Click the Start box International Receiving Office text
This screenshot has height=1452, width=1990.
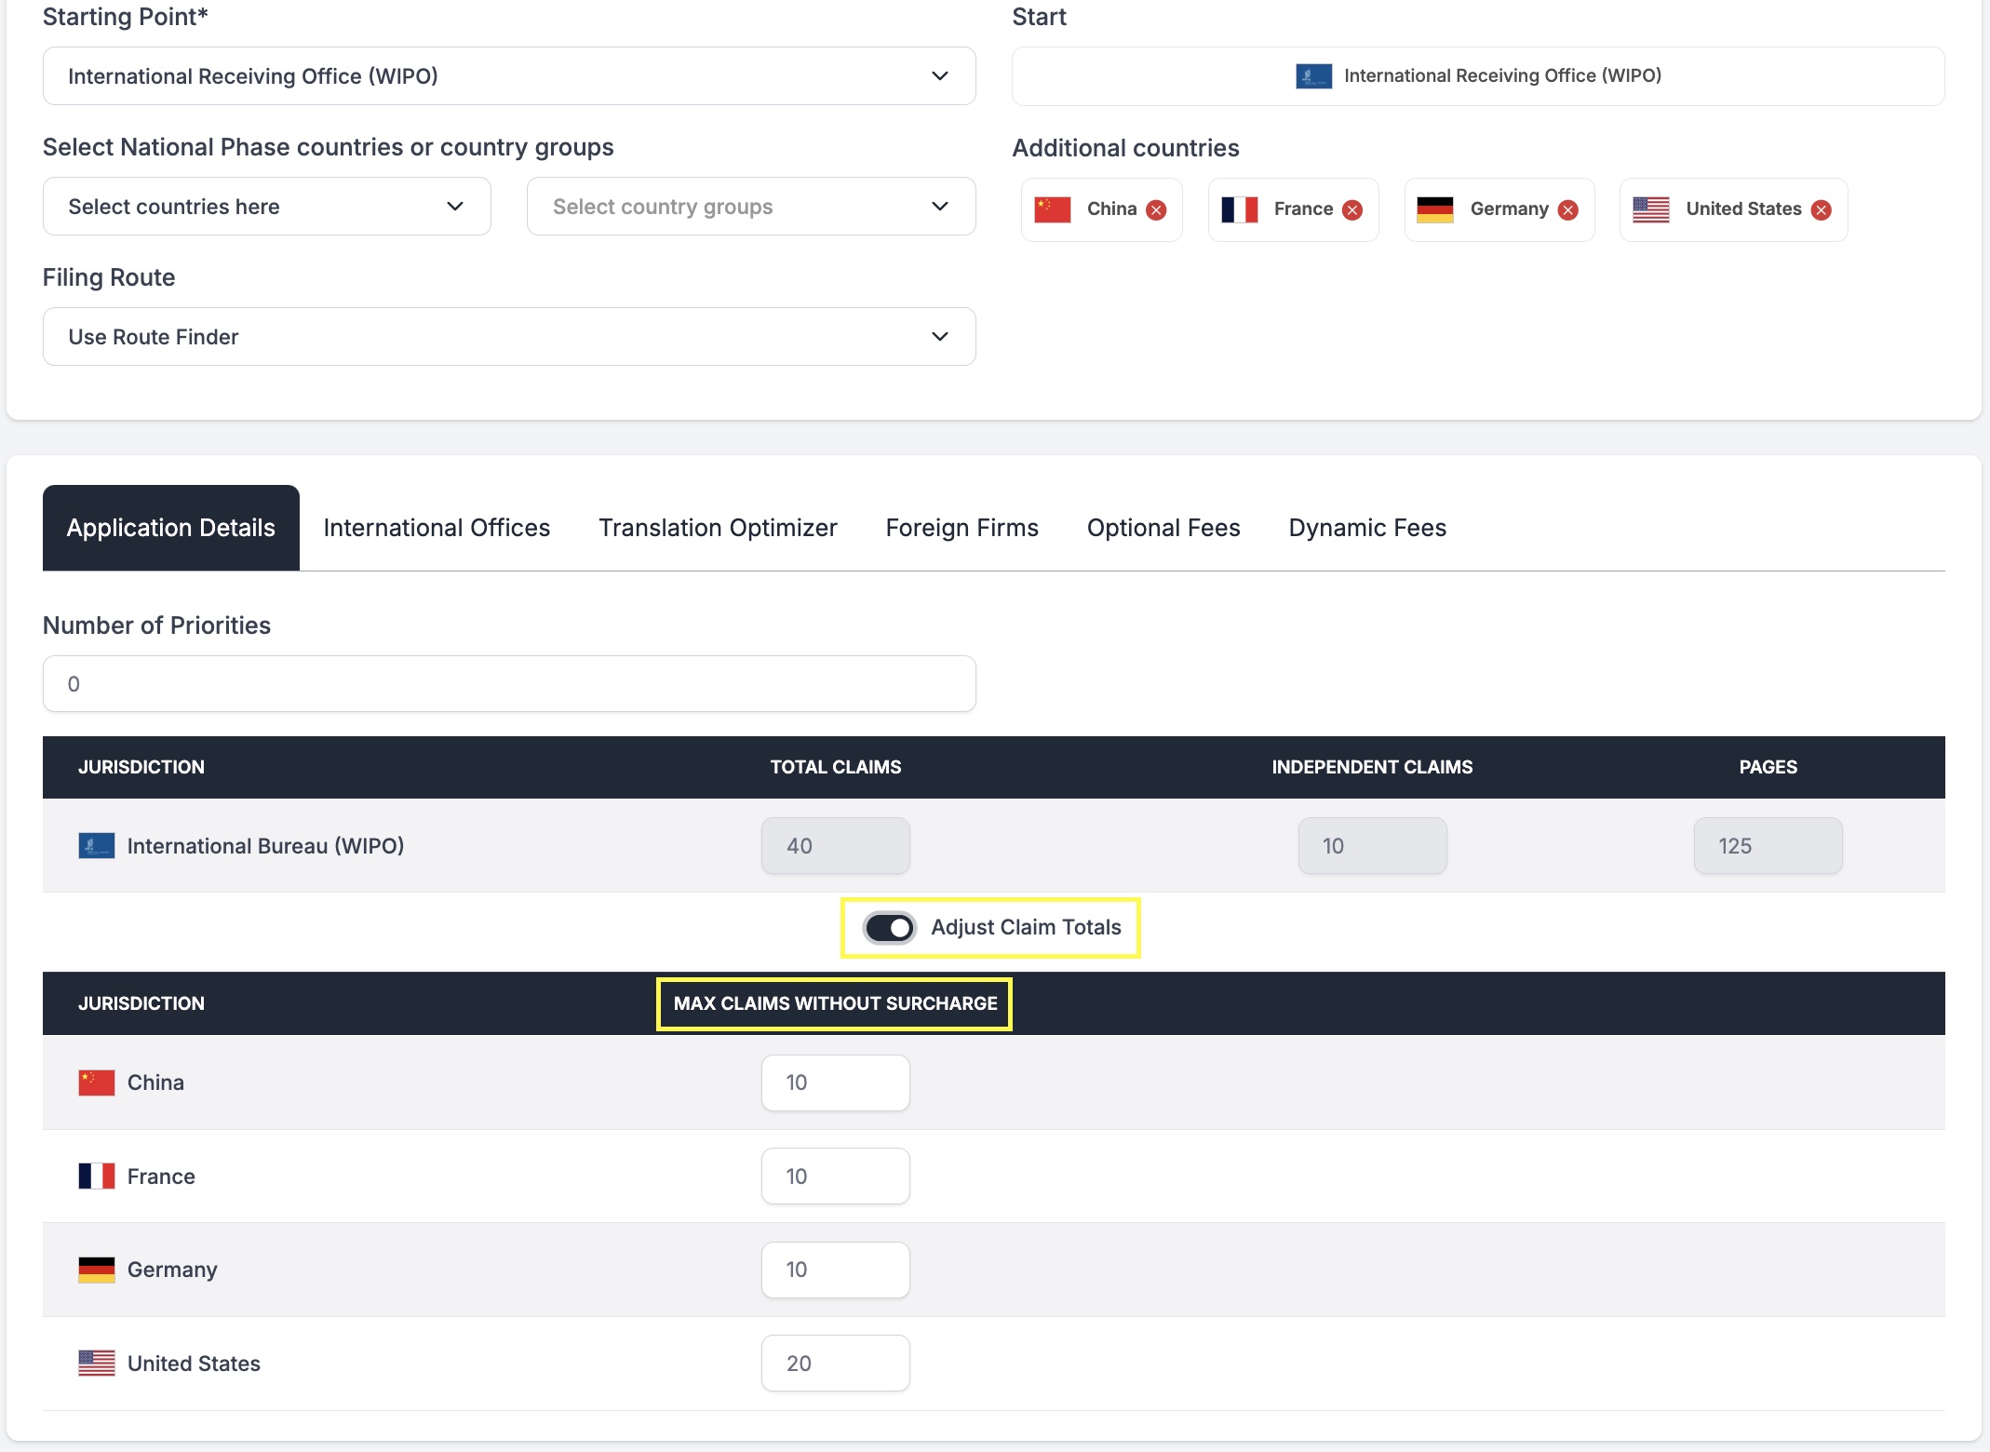(x=1502, y=76)
